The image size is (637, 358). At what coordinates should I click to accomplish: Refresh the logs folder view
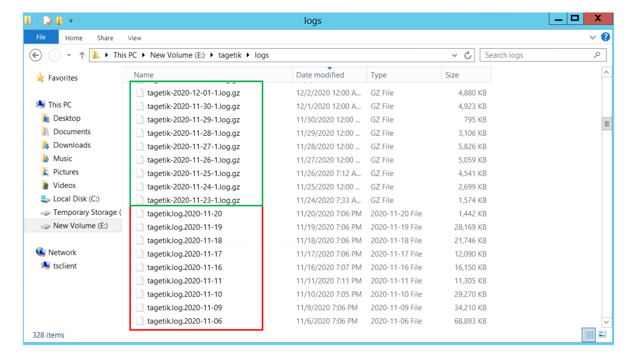coord(468,55)
